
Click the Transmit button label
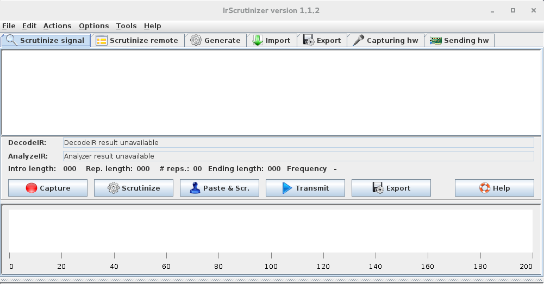(x=312, y=188)
